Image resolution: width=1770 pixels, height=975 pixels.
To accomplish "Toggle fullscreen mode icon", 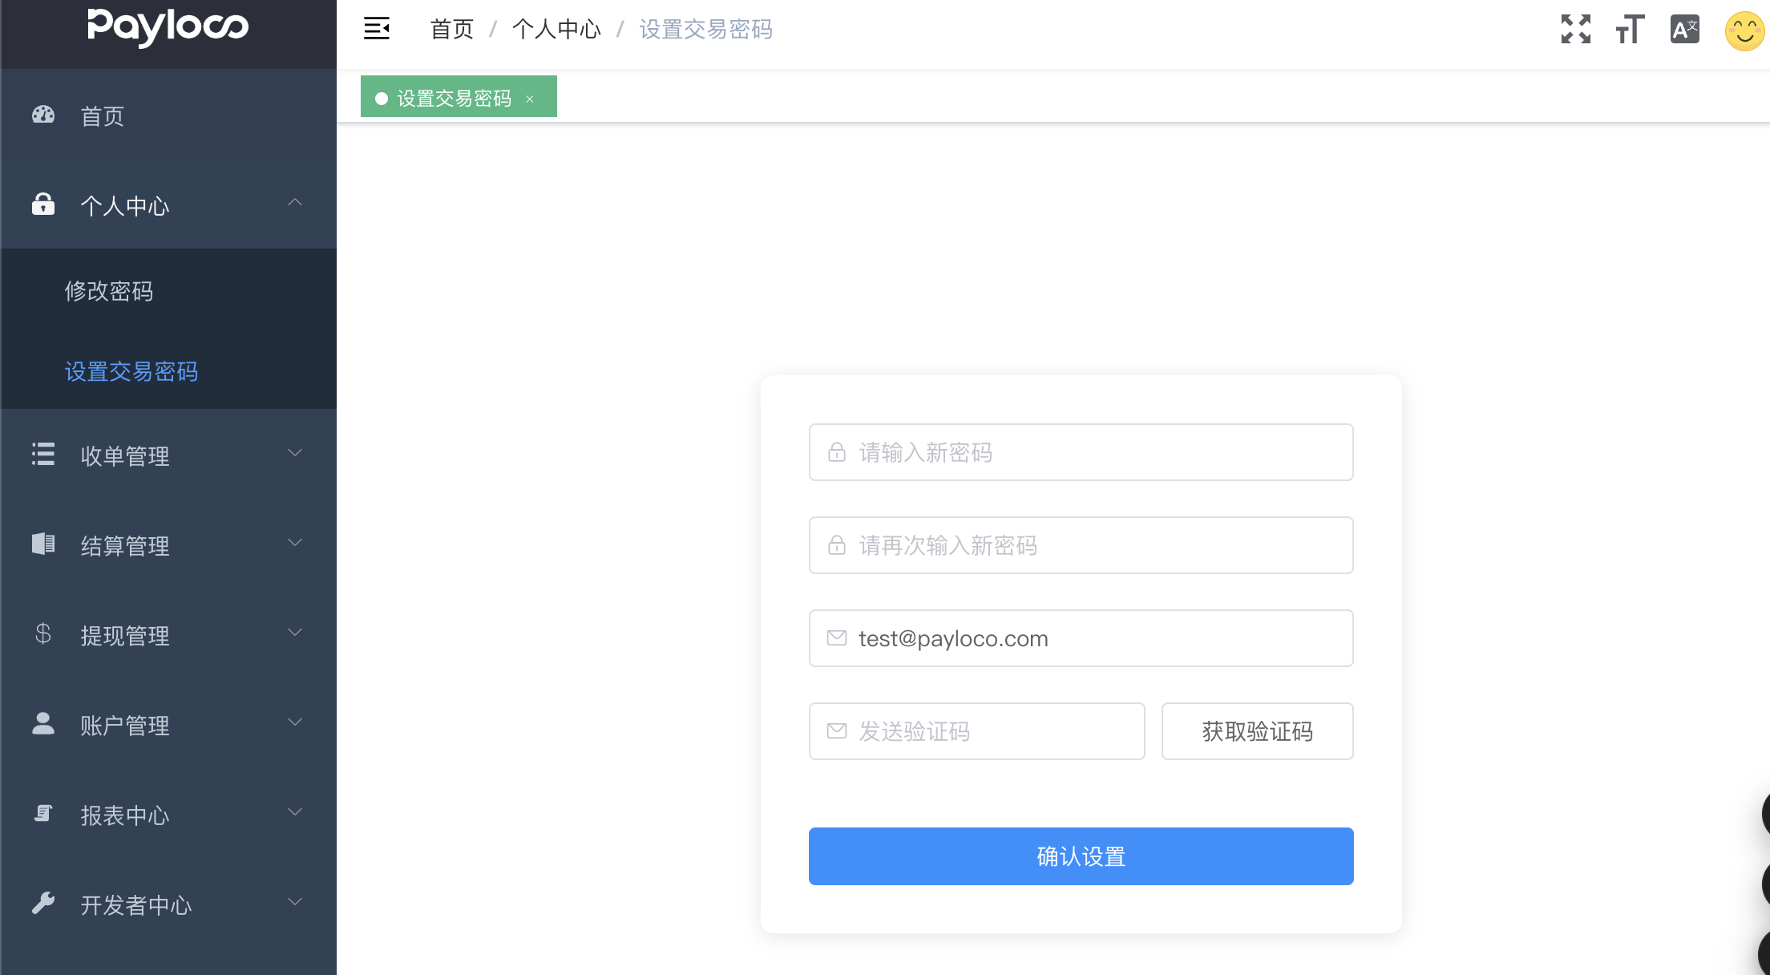I will (1575, 29).
